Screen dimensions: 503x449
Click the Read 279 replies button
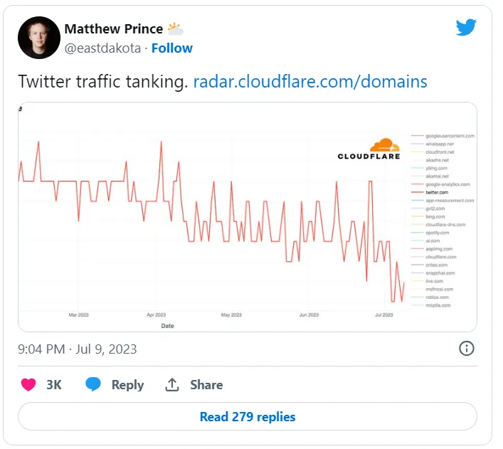247,417
